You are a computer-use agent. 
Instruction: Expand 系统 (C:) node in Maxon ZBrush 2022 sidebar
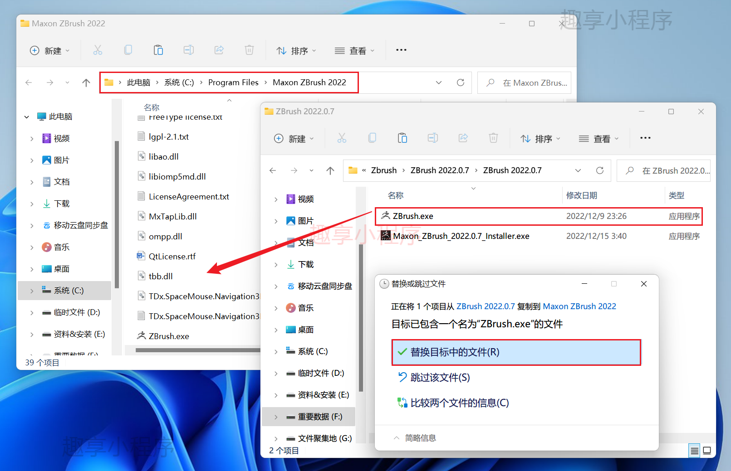32,291
